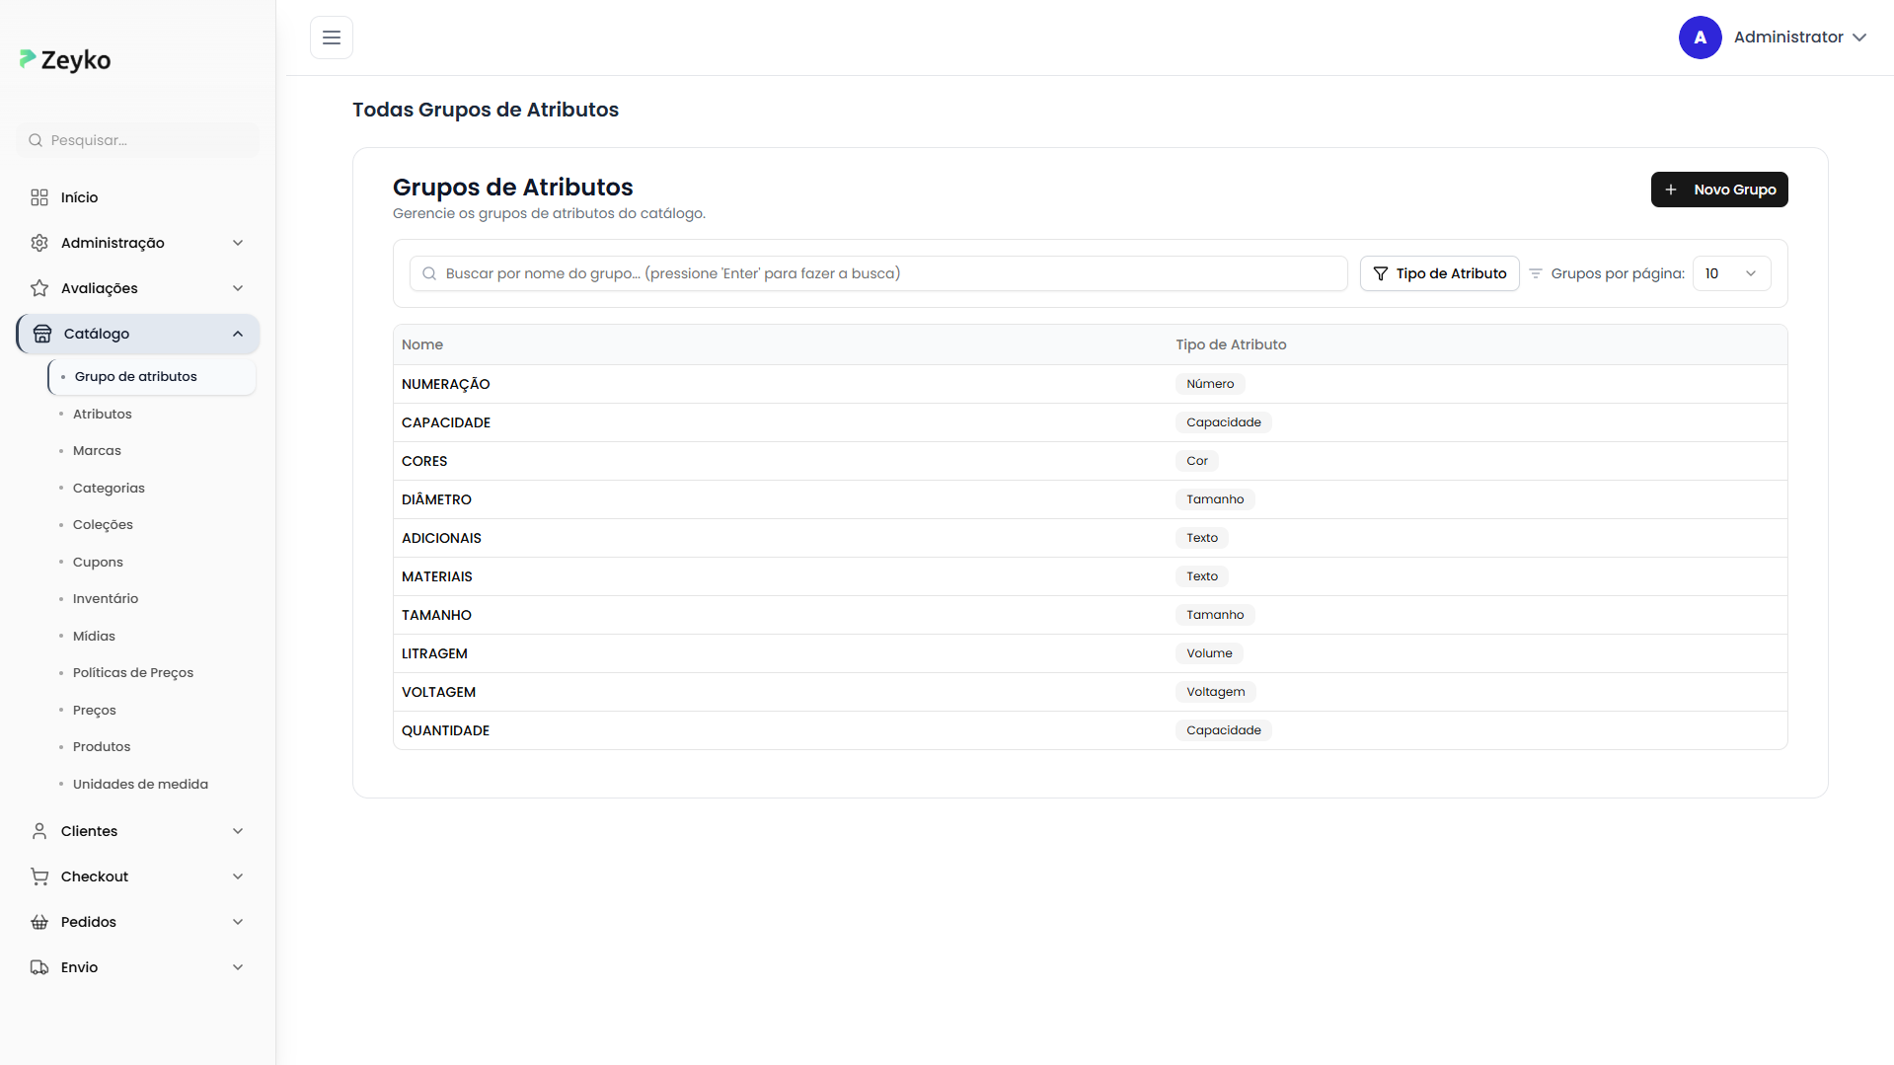Click the search magnifier in sidebar search
Screen dimensions: 1894x1065
(36, 140)
